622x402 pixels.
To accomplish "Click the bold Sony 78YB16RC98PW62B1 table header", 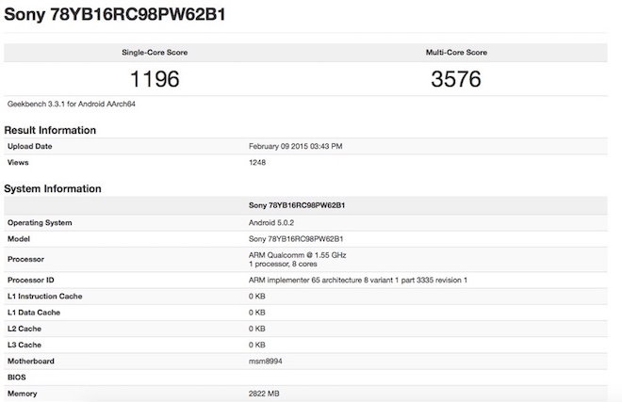I will (297, 205).
